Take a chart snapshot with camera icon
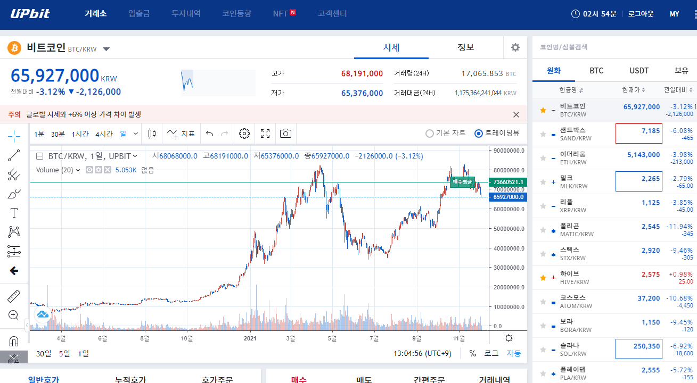Screen dimensions: 697x383 tap(286, 134)
